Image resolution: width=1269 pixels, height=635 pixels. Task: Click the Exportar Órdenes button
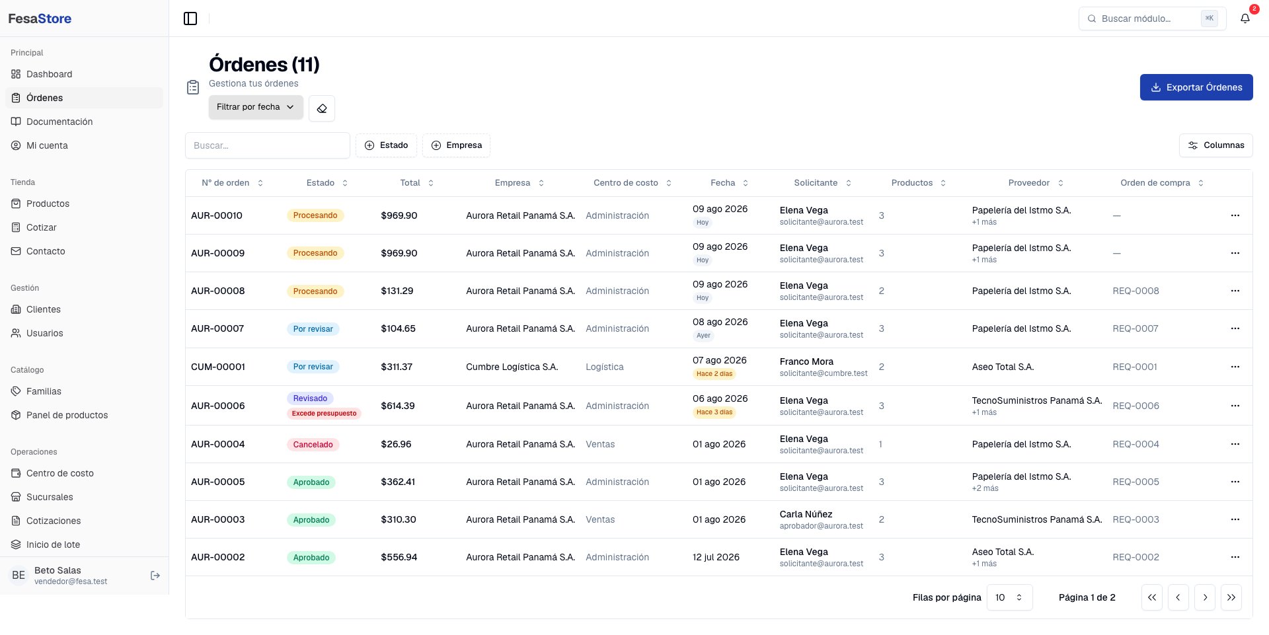pos(1196,87)
